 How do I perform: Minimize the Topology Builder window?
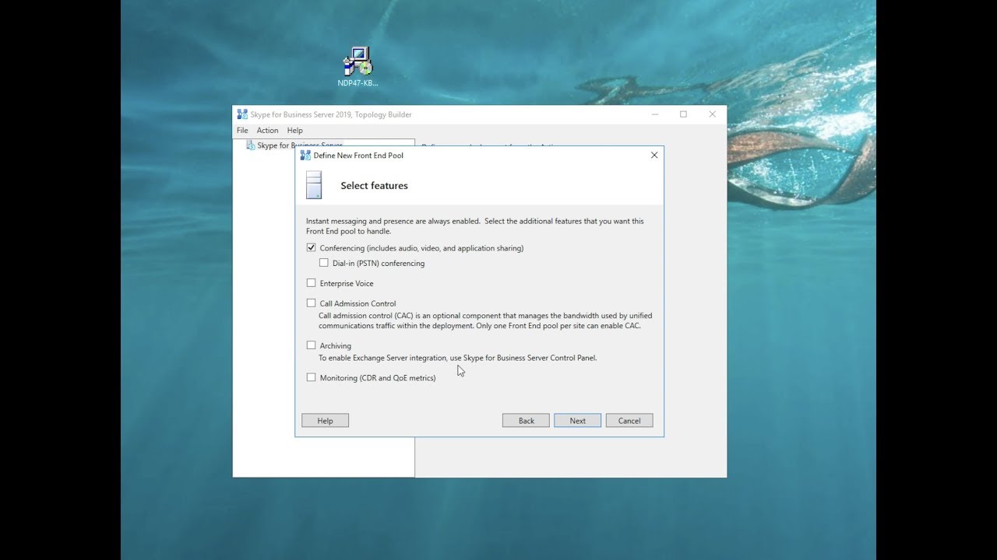click(655, 114)
